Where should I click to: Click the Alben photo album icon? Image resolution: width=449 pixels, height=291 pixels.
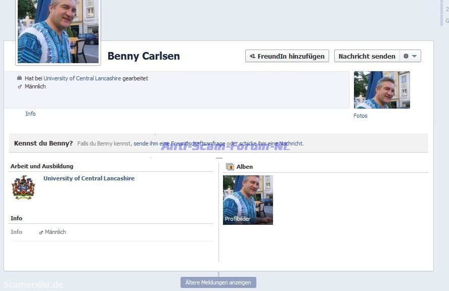click(230, 167)
